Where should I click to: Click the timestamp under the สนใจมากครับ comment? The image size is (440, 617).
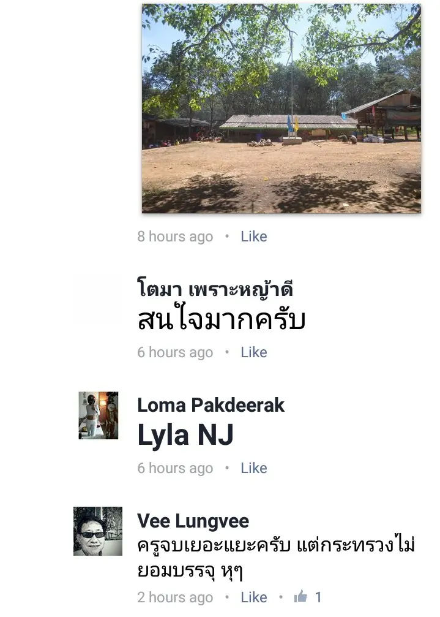point(175,352)
